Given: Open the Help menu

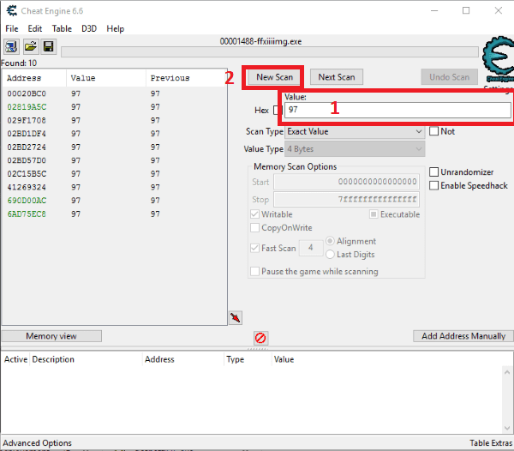Looking at the screenshot, I should 116,28.
